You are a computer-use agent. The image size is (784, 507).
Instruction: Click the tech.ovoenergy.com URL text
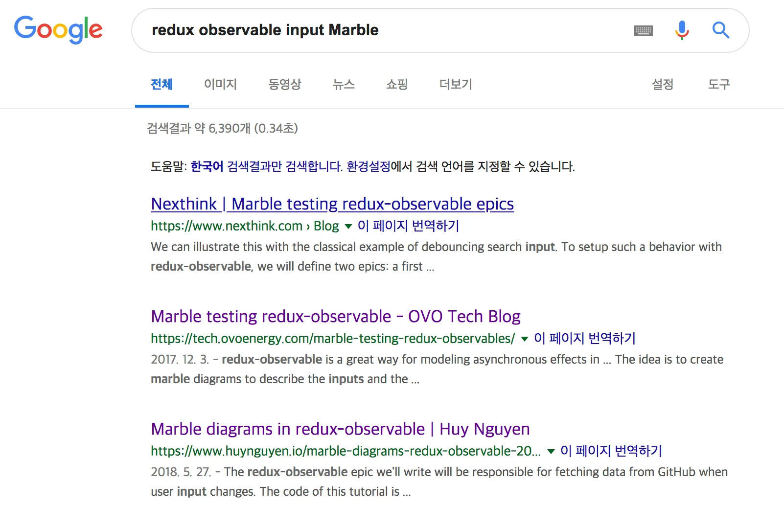click(x=333, y=338)
